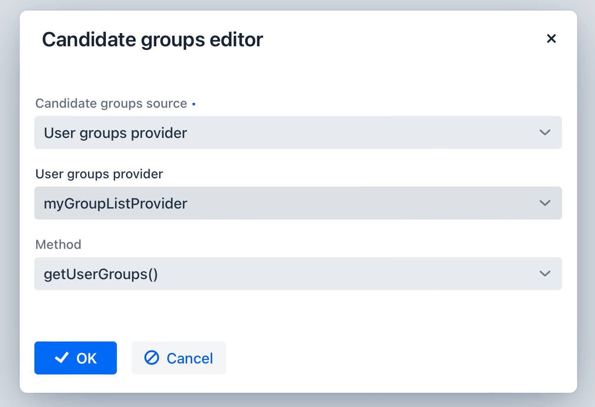Click the chevron on the Method field

pyautogui.click(x=545, y=274)
